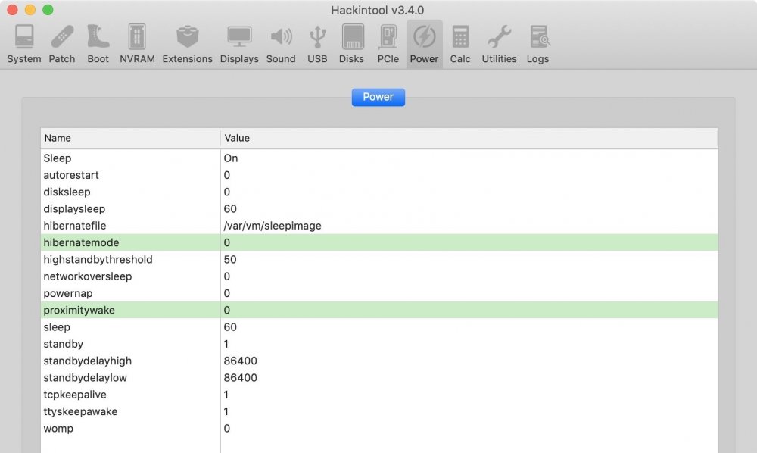This screenshot has height=453, width=757.
Task: Minimize the Hackintool window
Action: coord(30,10)
